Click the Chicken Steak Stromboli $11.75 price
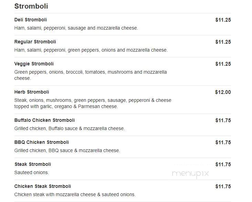Screen dimensions: 252x202 pos(223,187)
